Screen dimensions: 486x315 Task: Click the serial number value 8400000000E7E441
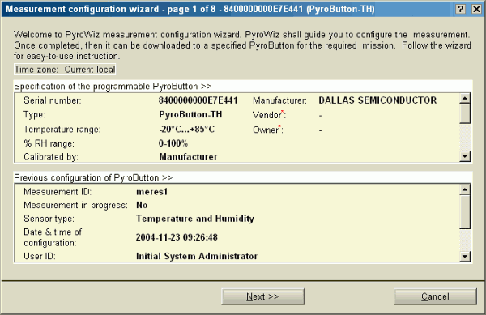pyautogui.click(x=198, y=100)
